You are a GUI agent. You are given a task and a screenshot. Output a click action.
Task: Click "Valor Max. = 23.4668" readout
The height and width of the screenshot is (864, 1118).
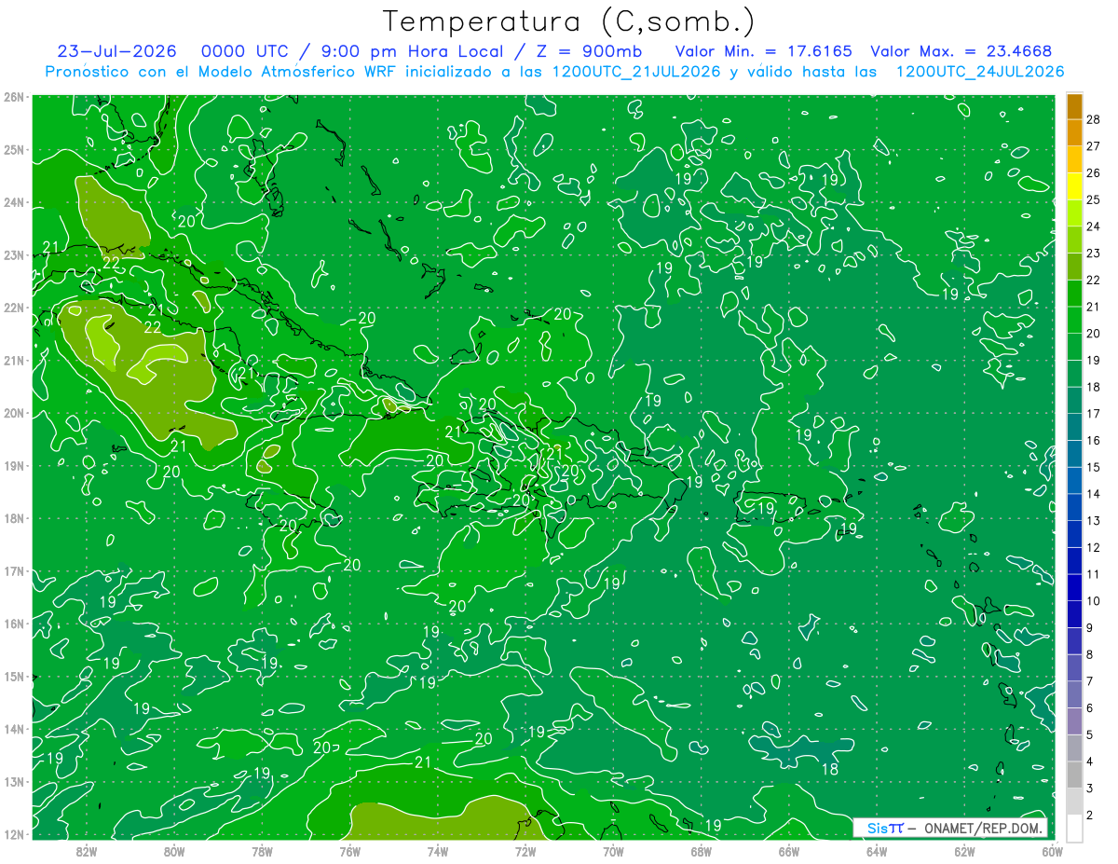coord(961,52)
